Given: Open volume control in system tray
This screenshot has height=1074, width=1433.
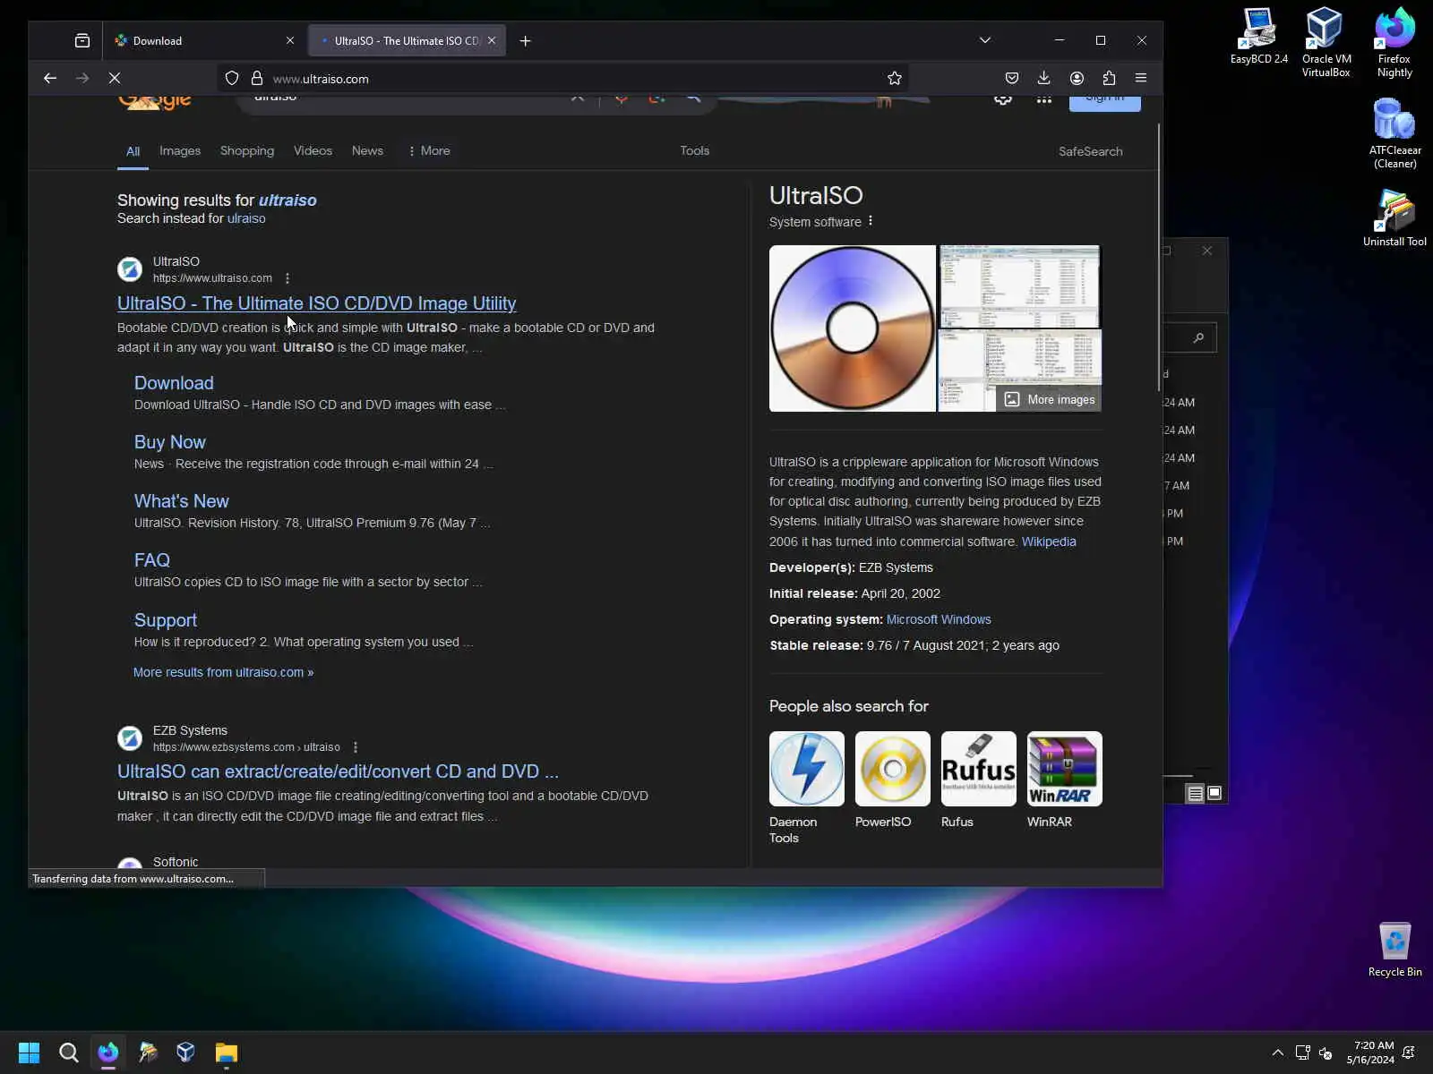Looking at the screenshot, I should 1326,1053.
